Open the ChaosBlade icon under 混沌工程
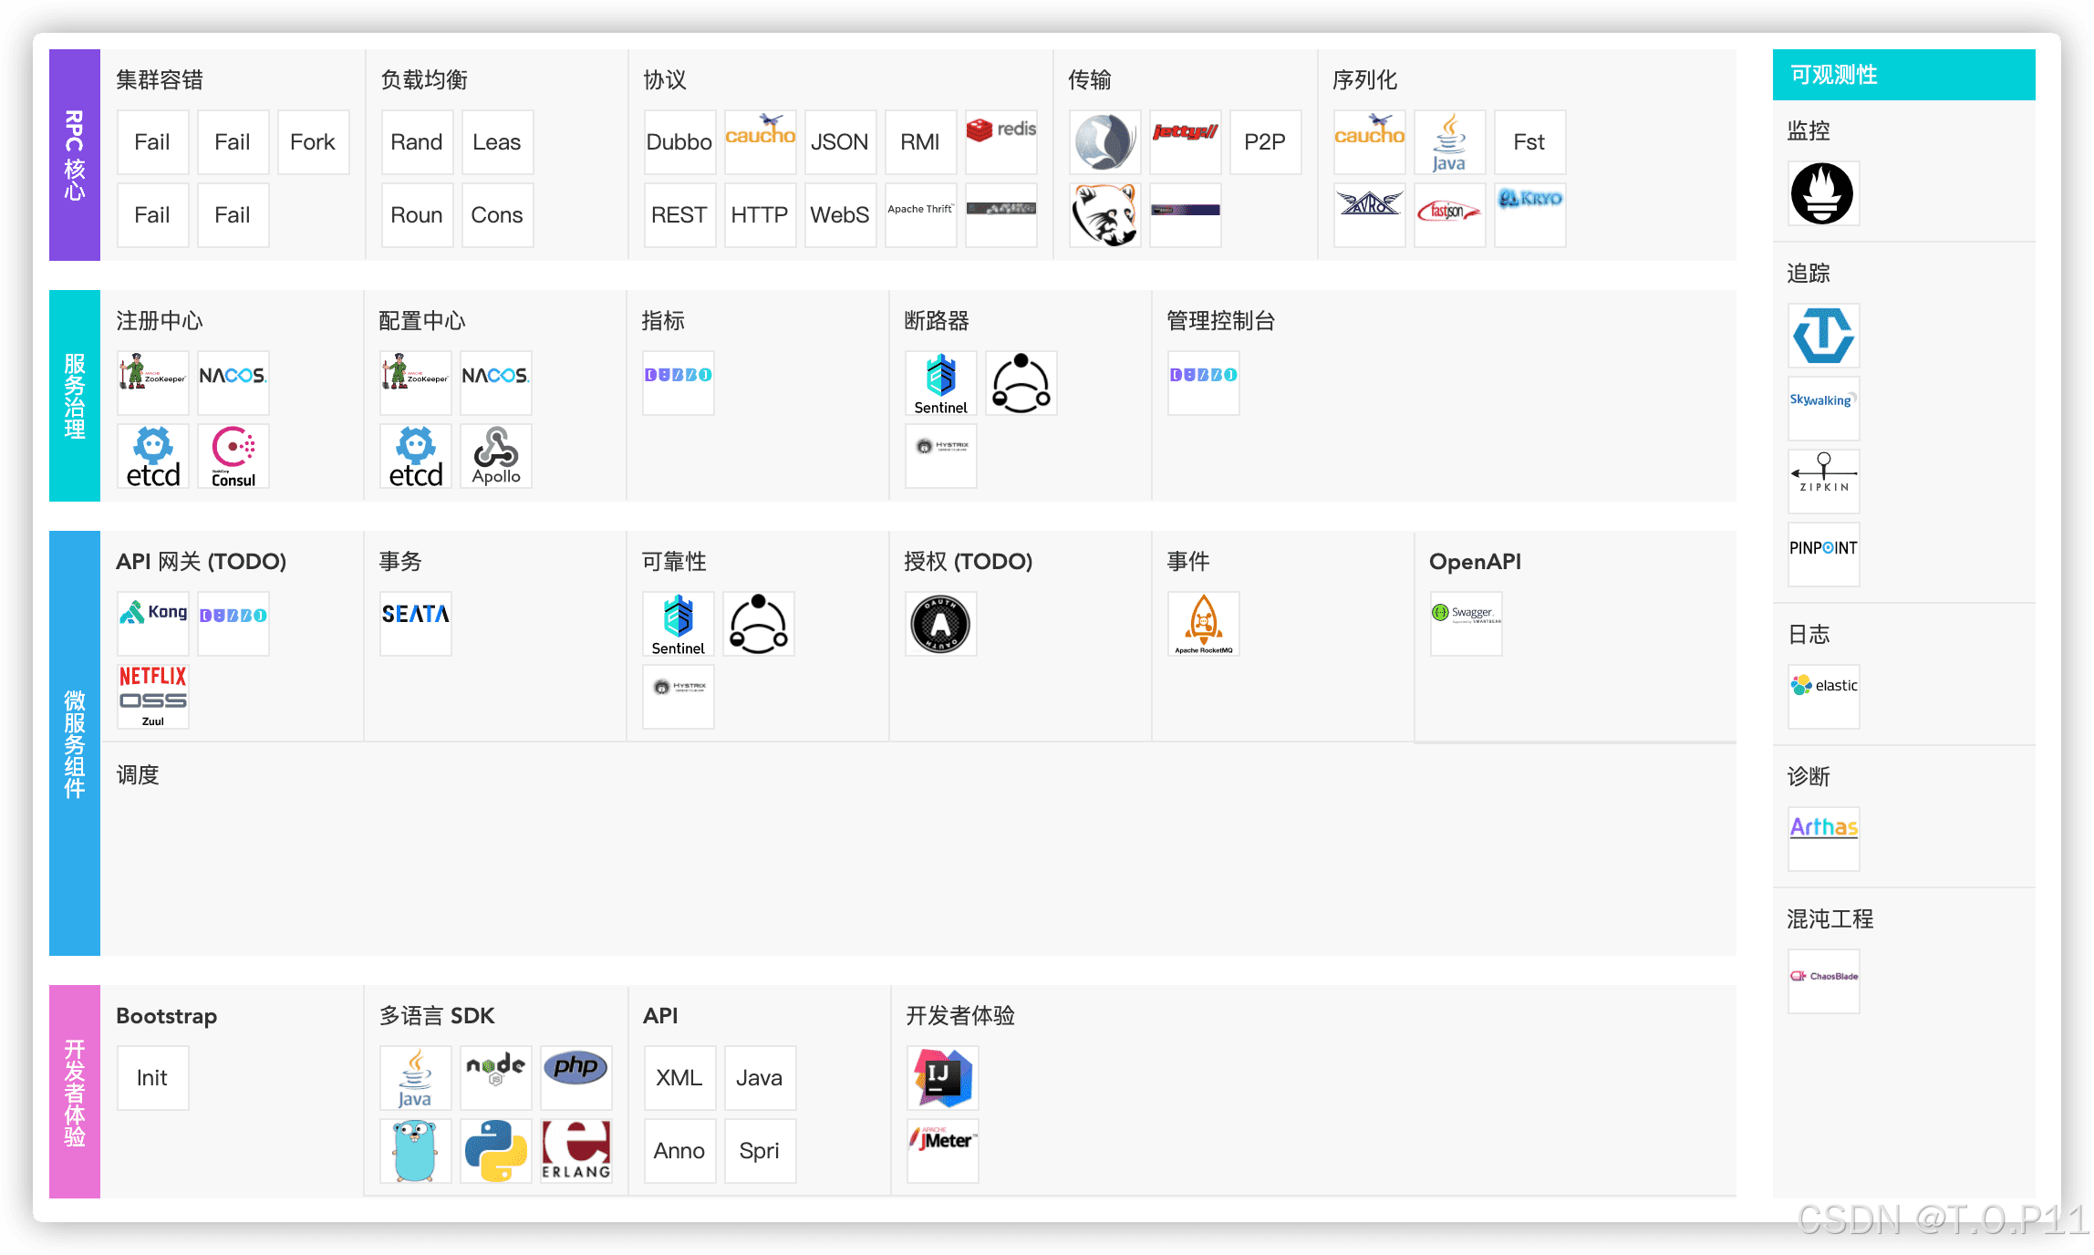The width and height of the screenshot is (2094, 1255). [x=1823, y=980]
